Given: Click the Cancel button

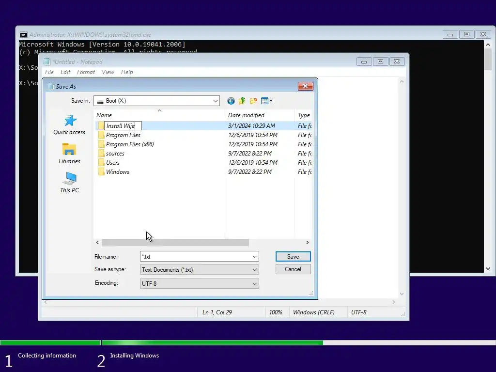Looking at the screenshot, I should point(293,269).
